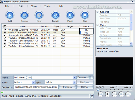Minimize the Xilisoft Video Converter window
The image size is (135, 100).
[128, 2]
